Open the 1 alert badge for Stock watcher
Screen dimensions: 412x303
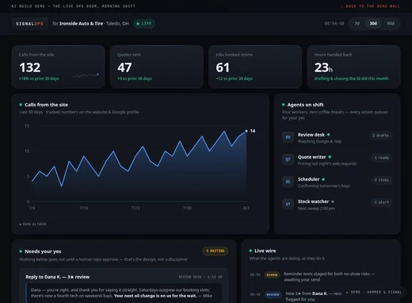pos(382,202)
